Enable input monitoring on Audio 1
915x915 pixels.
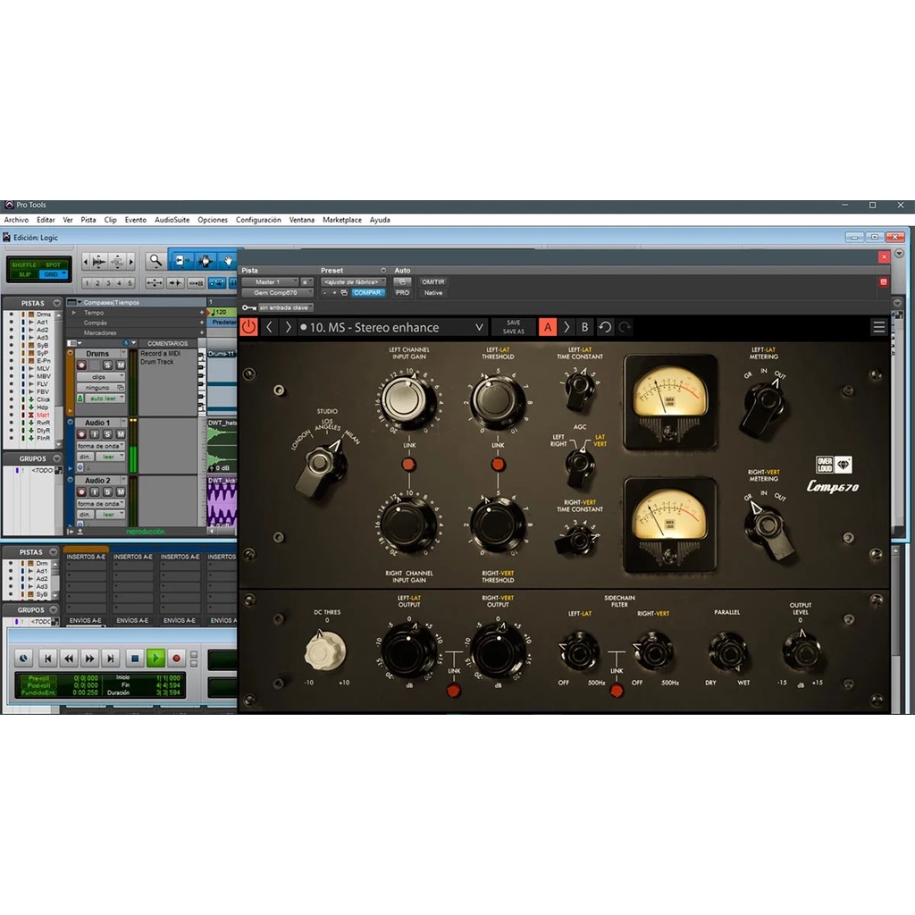[95, 434]
